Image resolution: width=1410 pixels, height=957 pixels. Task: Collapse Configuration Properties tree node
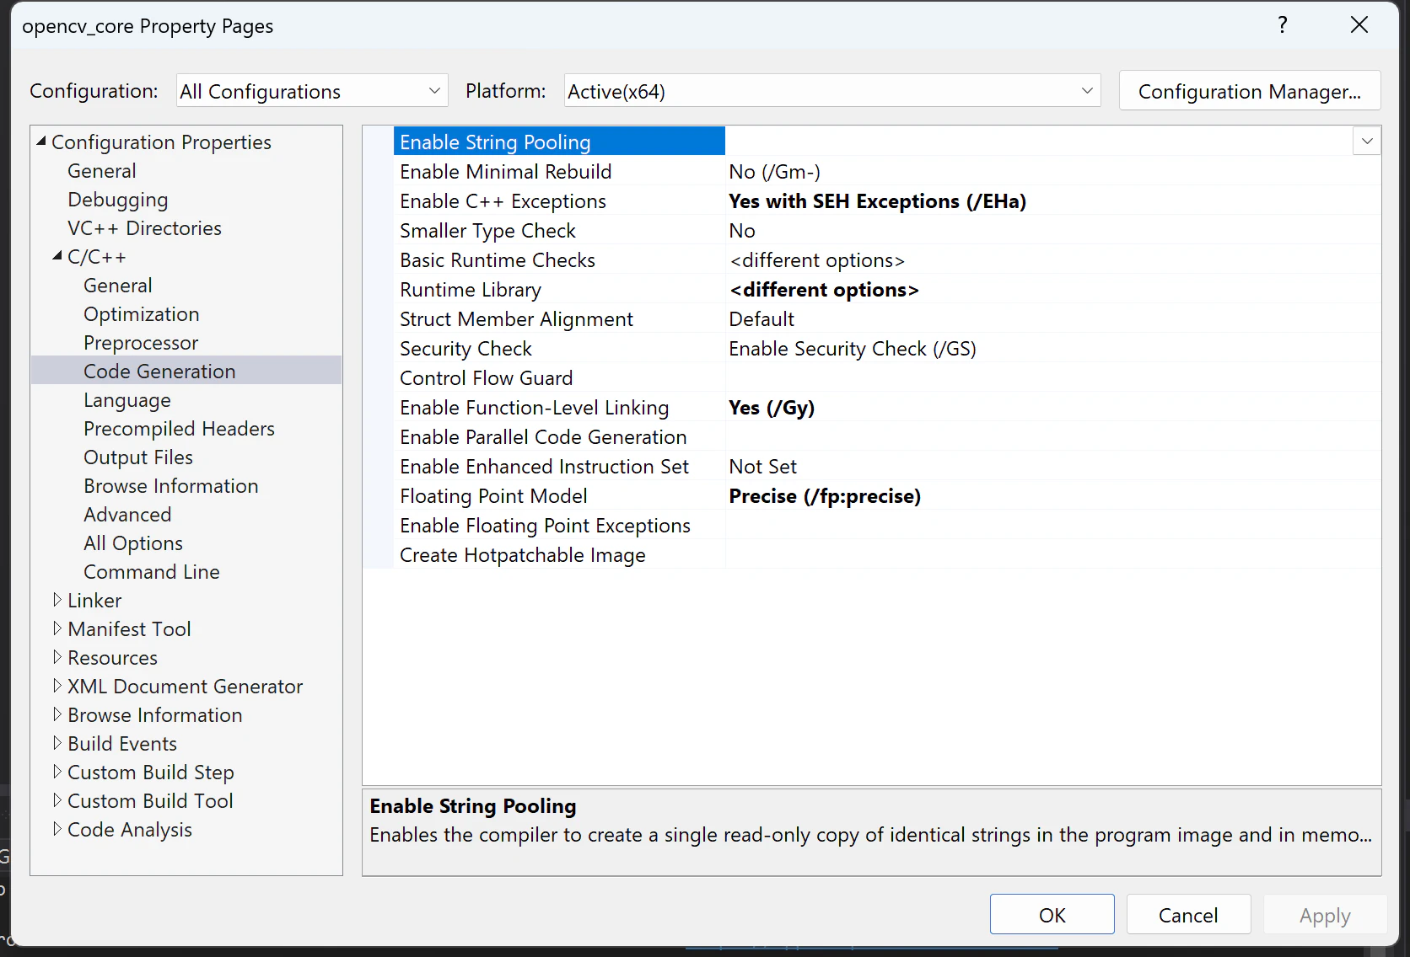[x=41, y=142]
